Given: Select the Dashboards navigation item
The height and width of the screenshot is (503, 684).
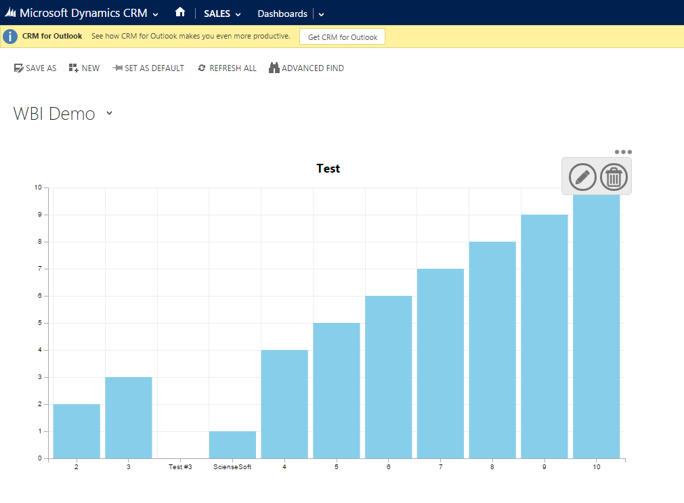Looking at the screenshot, I should 282,14.
